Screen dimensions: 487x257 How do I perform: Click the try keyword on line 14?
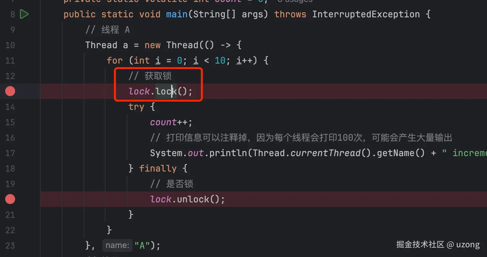136,107
